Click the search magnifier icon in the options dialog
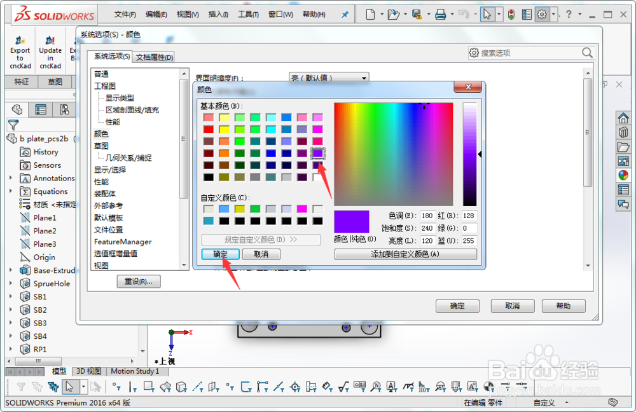 [587, 53]
